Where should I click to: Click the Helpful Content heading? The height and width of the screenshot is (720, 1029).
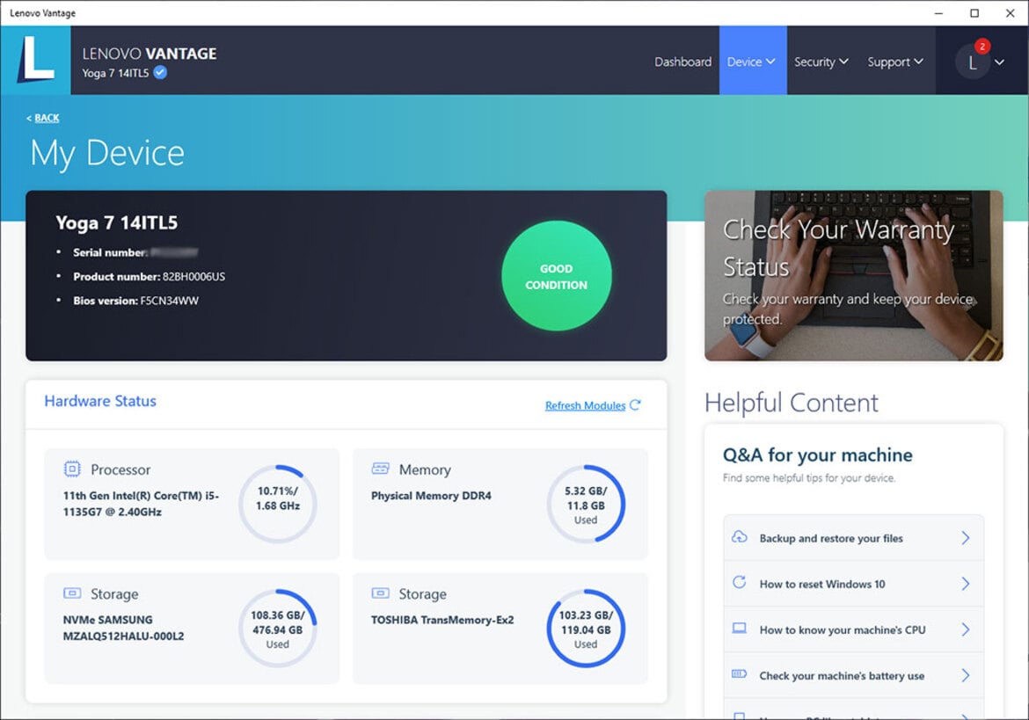pyautogui.click(x=792, y=403)
